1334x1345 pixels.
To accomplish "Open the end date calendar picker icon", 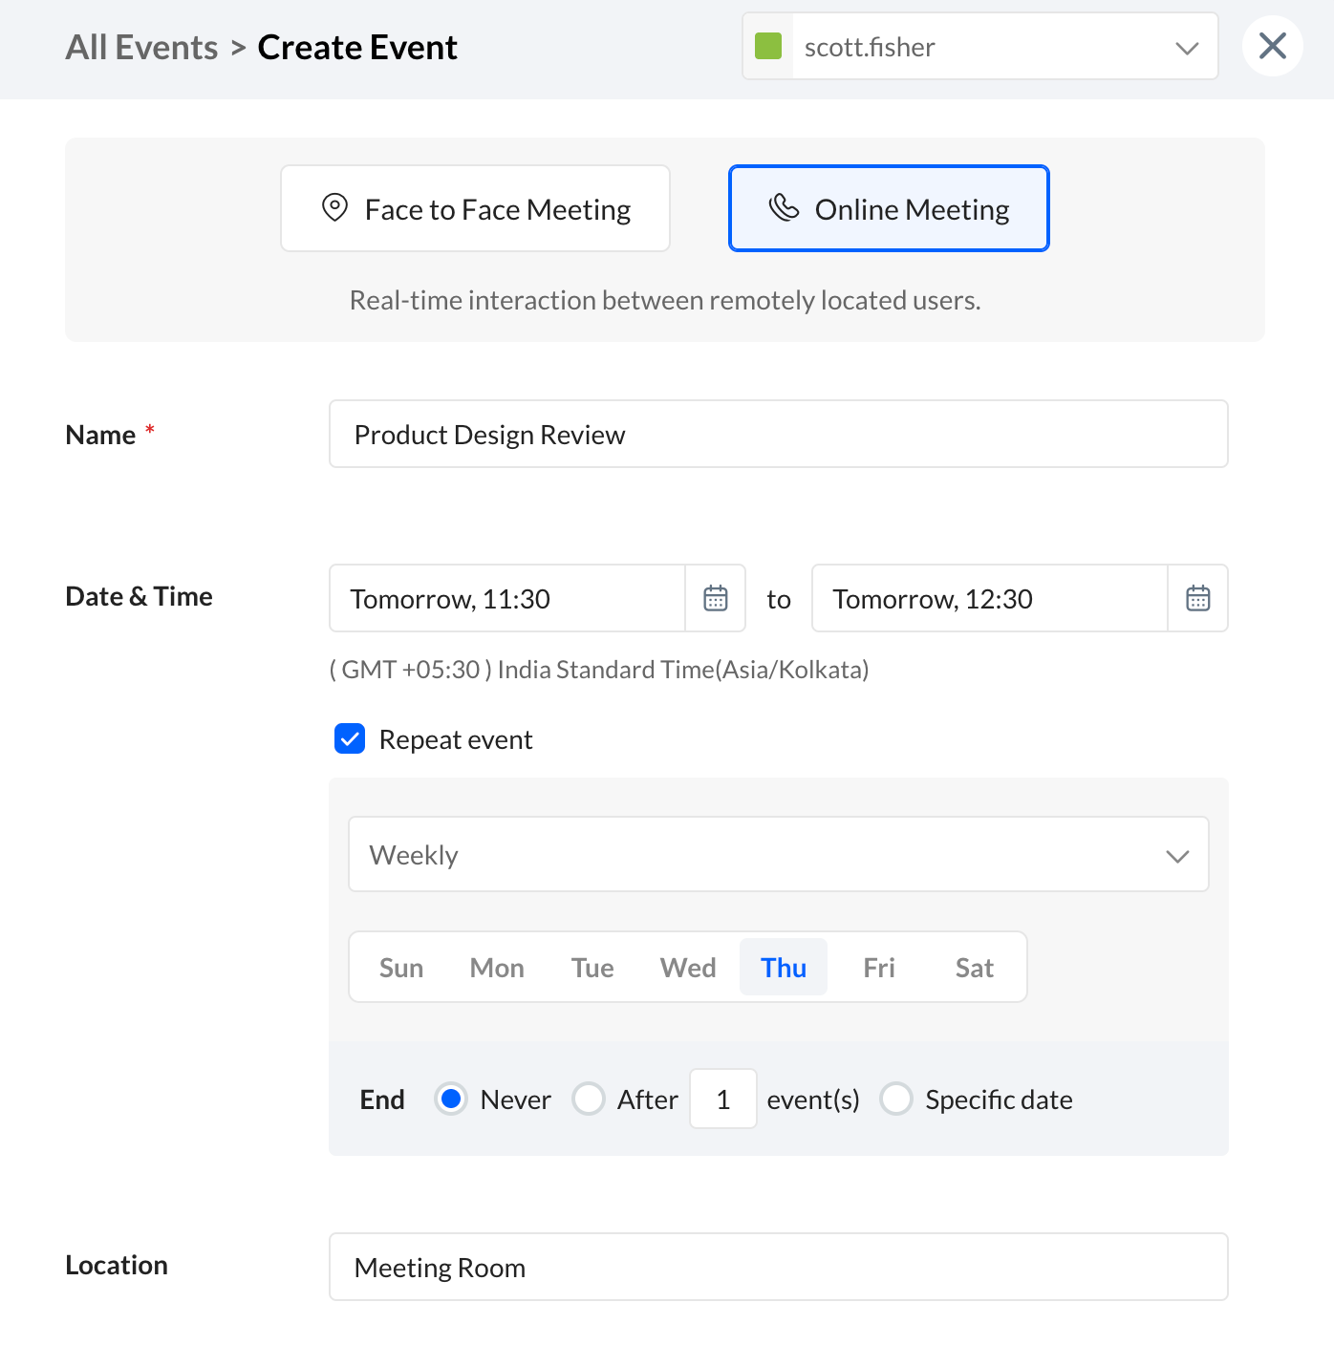I will click(1197, 598).
